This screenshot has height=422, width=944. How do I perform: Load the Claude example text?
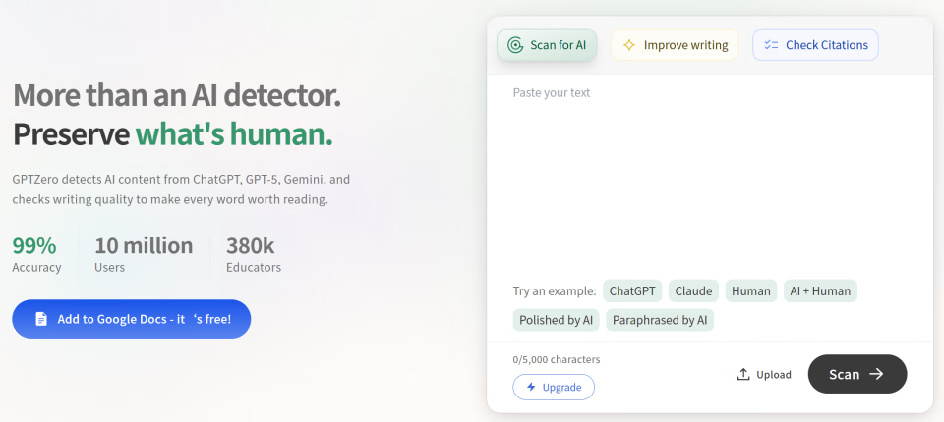click(x=693, y=290)
